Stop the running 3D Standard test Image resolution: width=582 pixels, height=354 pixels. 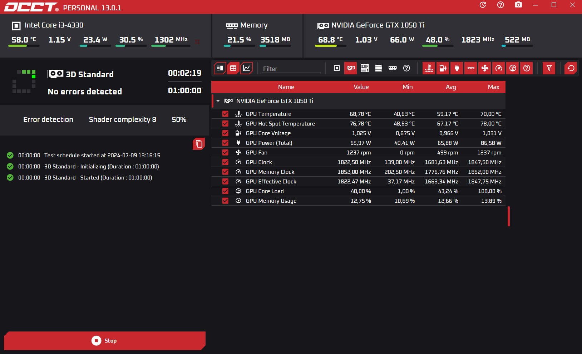tap(105, 341)
